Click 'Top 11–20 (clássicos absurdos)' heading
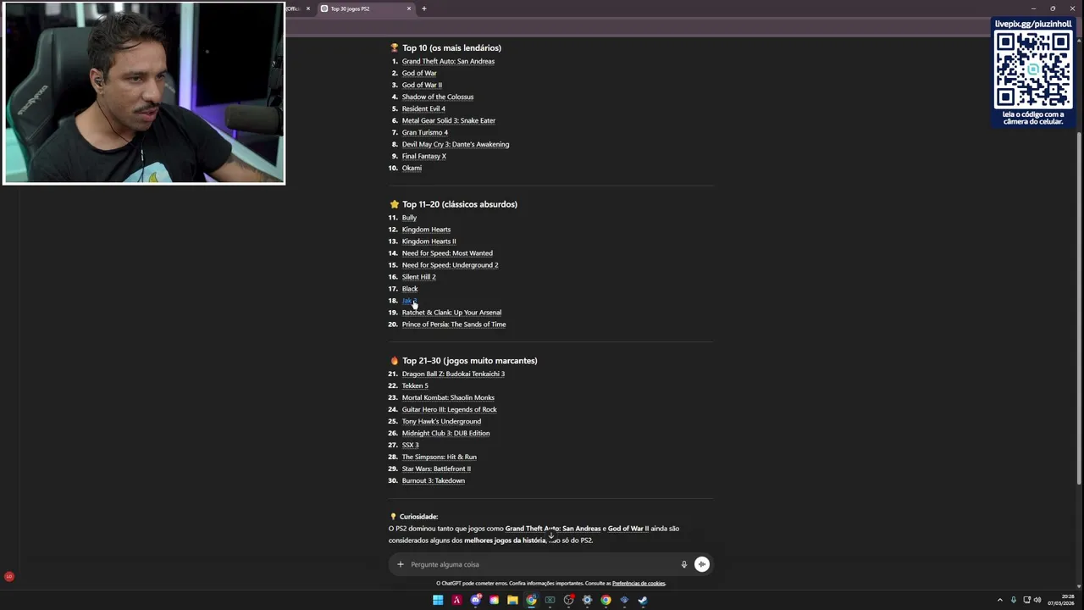 click(x=460, y=204)
